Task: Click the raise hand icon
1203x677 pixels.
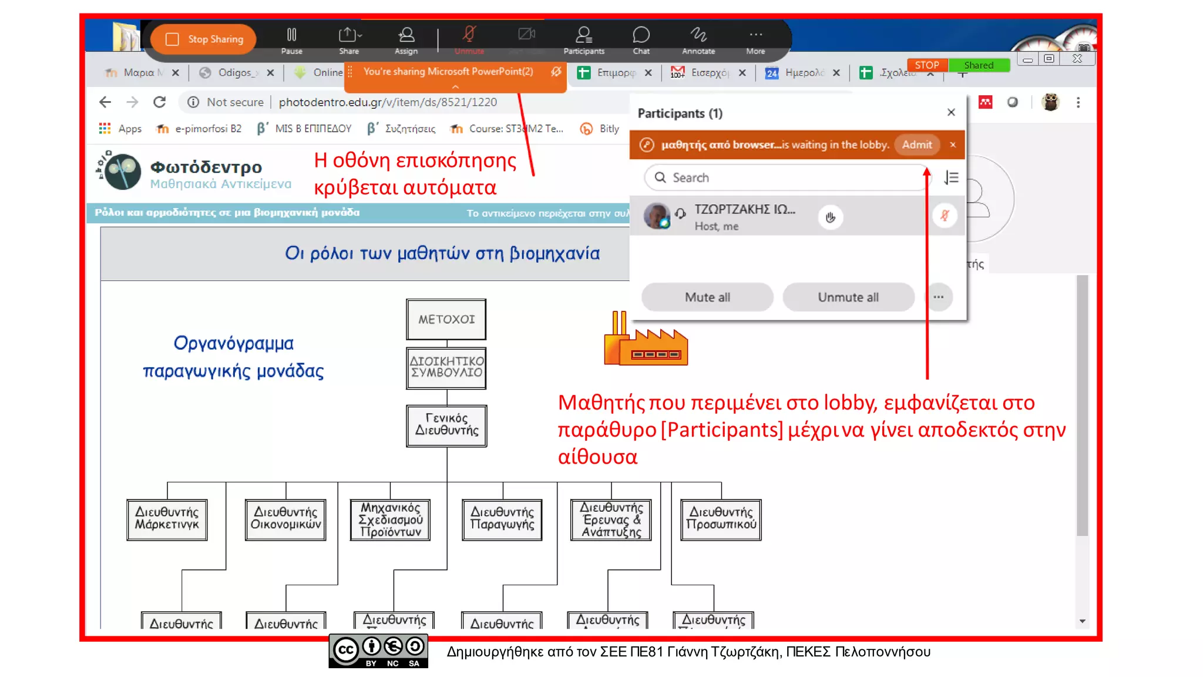Action: click(x=830, y=217)
